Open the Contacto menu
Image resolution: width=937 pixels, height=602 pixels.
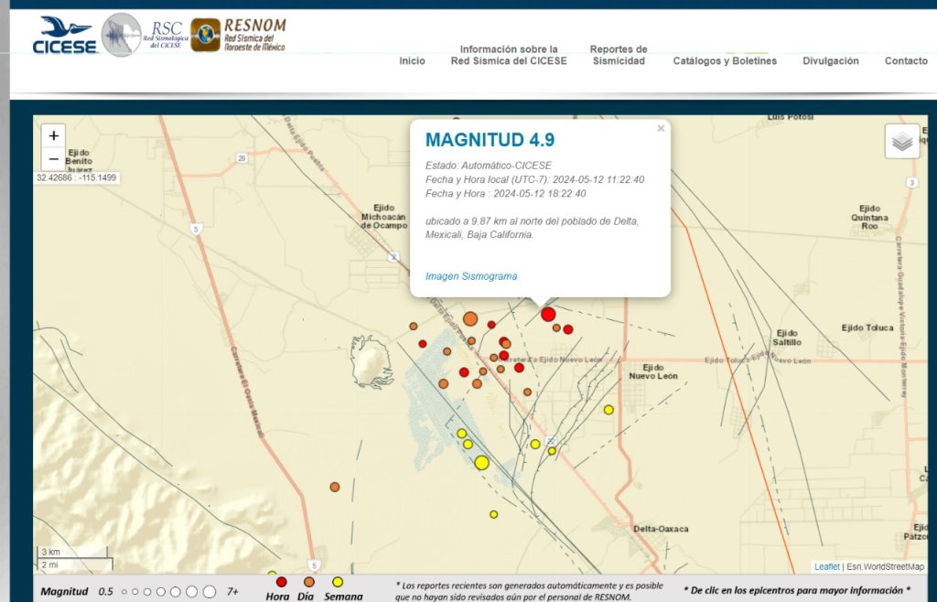pos(906,61)
